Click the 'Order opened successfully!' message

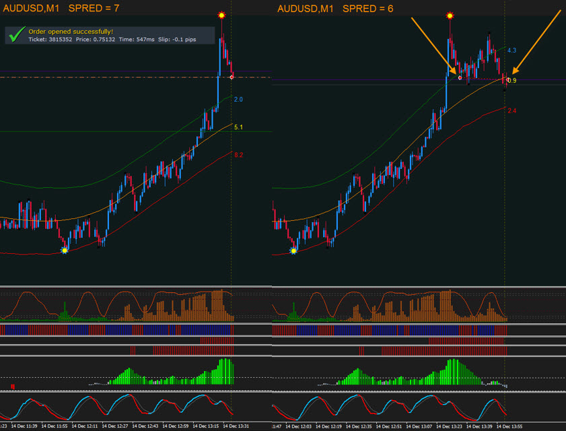tap(71, 32)
